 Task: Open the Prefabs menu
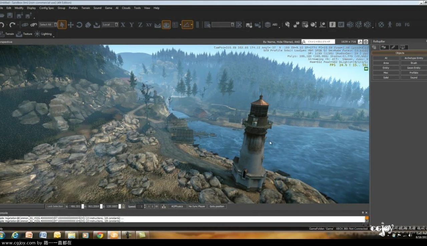73,8
